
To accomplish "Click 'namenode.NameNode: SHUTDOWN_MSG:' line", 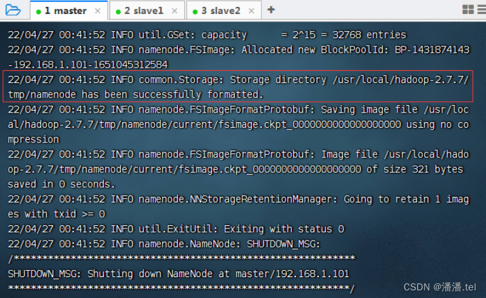I will [x=164, y=244].
